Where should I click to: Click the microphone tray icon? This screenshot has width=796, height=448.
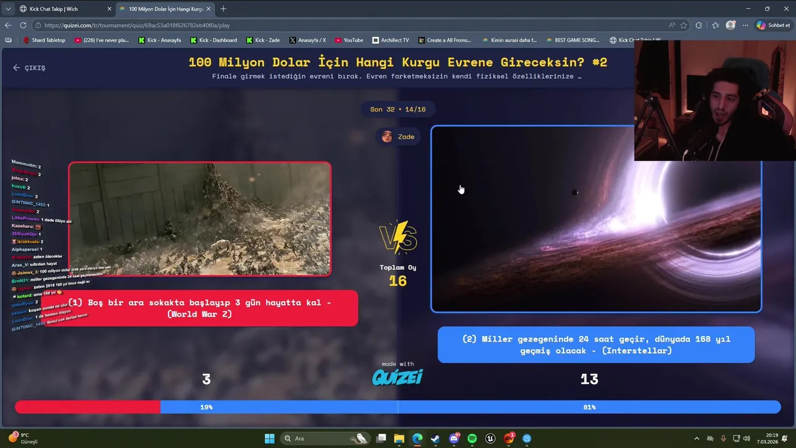click(723, 439)
